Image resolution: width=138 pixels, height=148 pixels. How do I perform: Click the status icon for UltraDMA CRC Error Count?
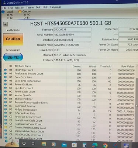click(x=6, y=134)
